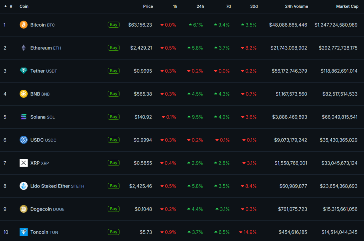The height and width of the screenshot is (241, 364).
Task: Click the USDC blue logo icon
Action: click(23, 140)
